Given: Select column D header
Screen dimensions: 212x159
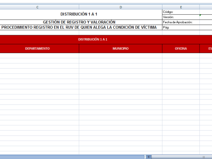Looking at the screenshot, I should tap(121, 7).
